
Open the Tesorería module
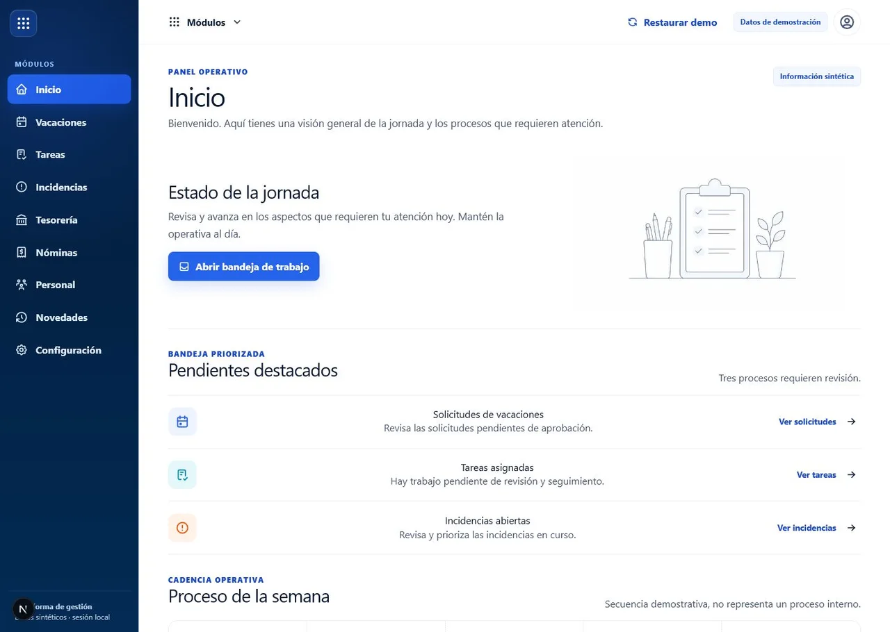[x=69, y=219]
